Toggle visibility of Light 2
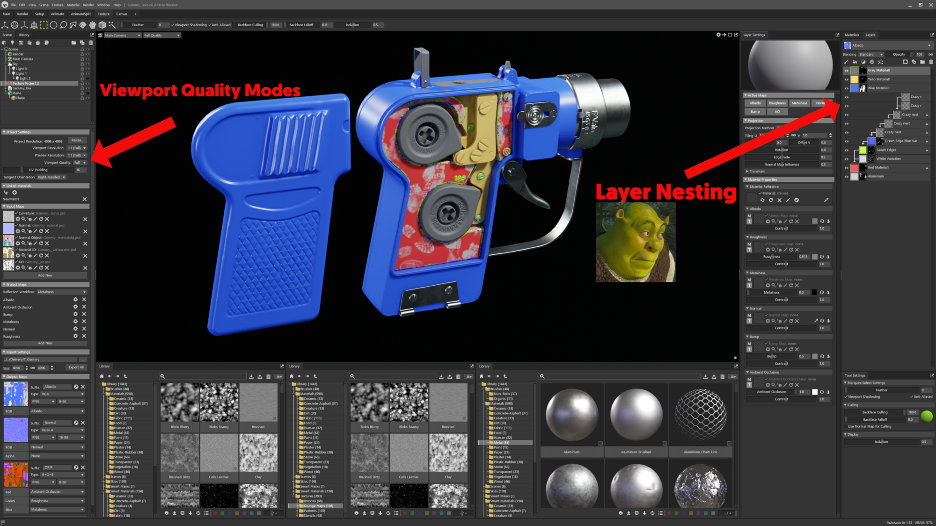936x526 pixels. [x=88, y=79]
